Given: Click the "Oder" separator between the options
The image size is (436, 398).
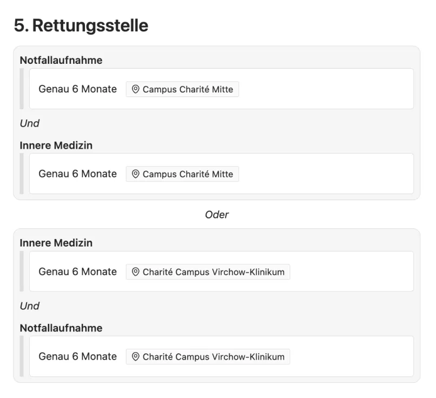Looking at the screenshot, I should [x=216, y=215].
